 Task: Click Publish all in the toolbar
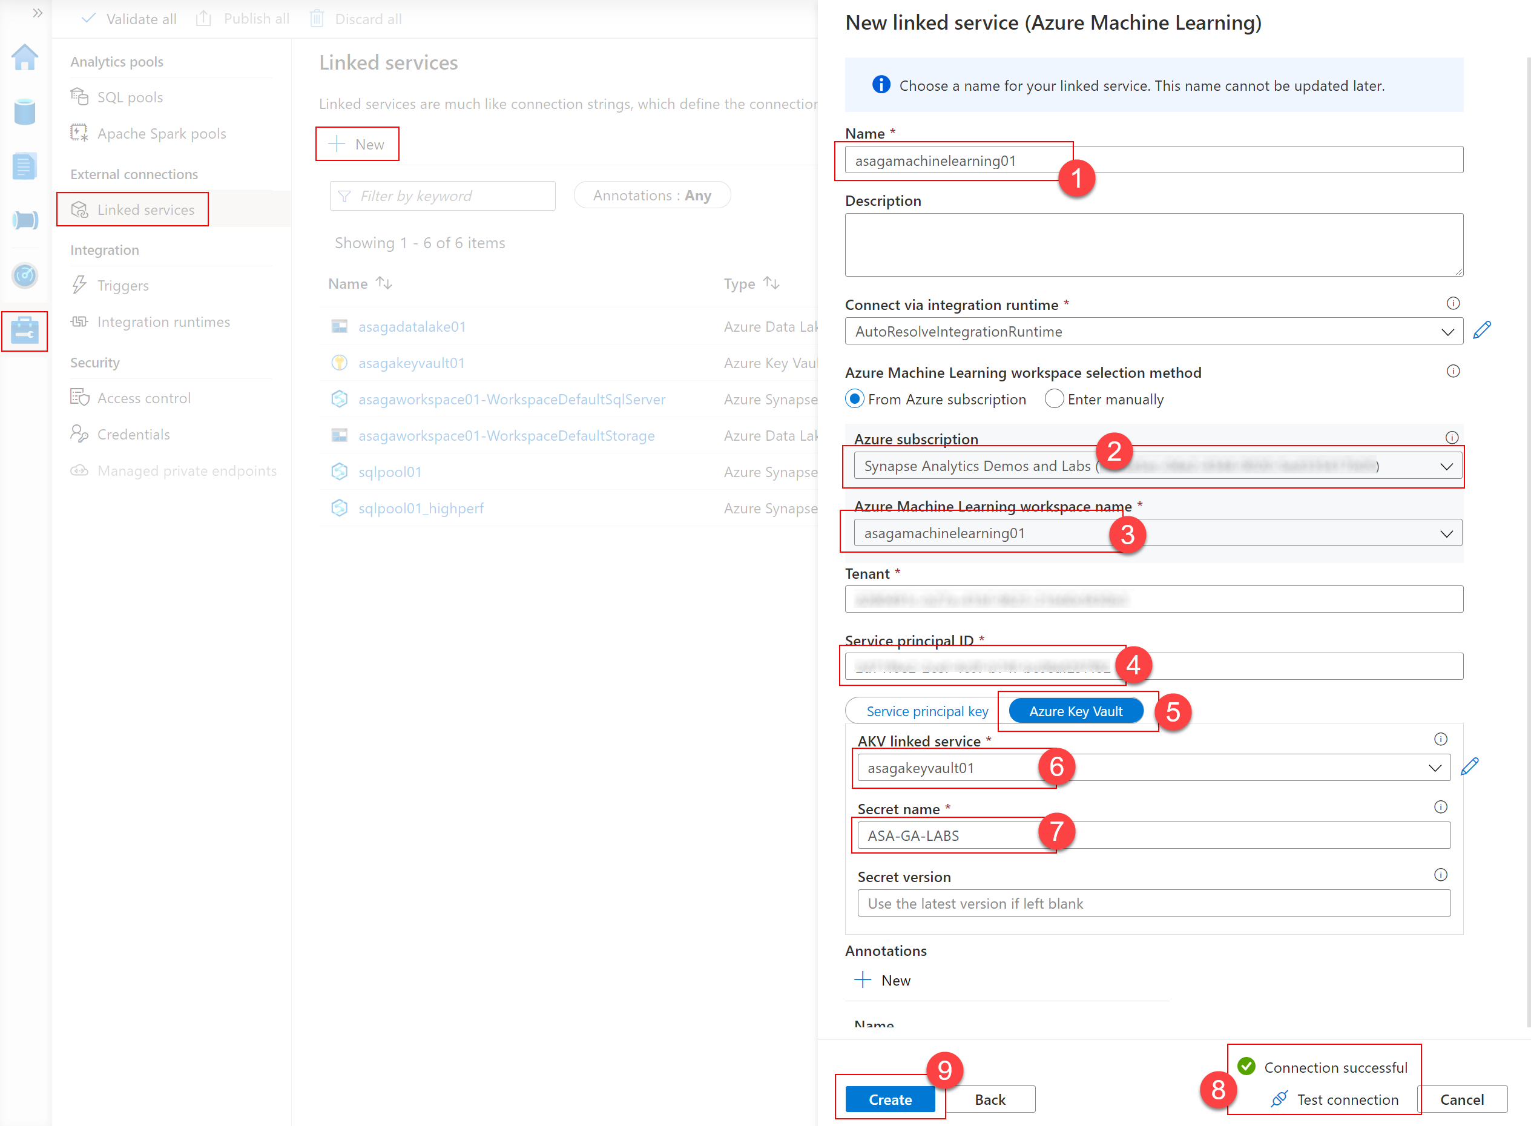tap(243, 19)
